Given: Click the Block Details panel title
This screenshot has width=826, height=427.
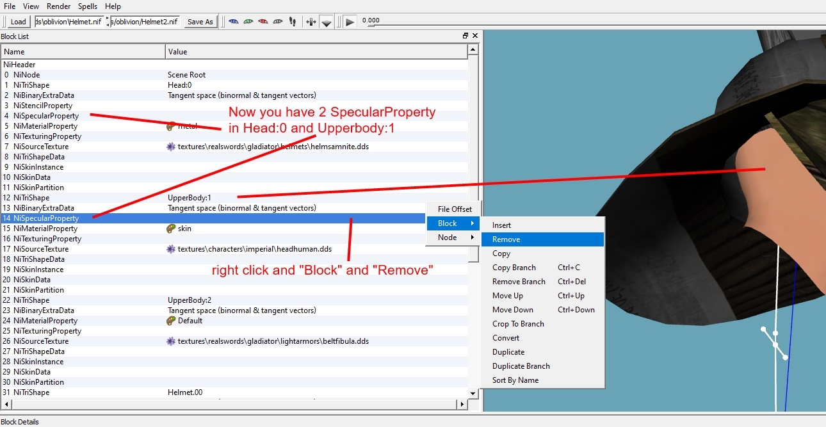Looking at the screenshot, I should 20,422.
